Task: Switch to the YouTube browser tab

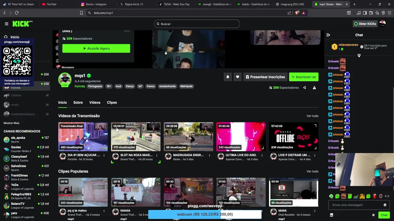Action: click(x=57, y=4)
